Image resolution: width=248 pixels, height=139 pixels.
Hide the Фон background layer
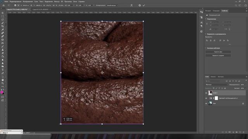[206, 103]
